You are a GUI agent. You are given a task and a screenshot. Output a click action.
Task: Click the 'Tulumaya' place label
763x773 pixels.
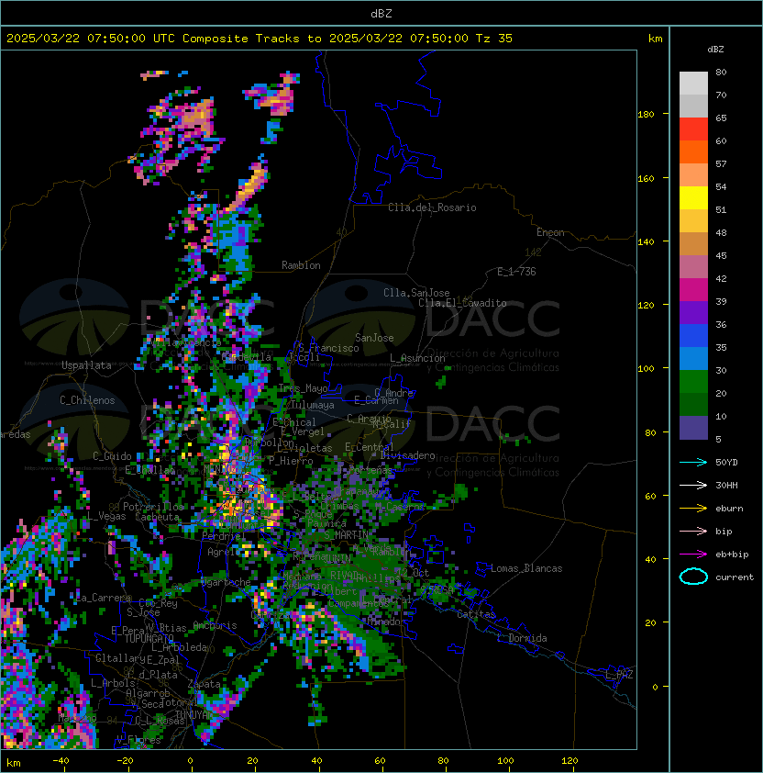point(313,405)
